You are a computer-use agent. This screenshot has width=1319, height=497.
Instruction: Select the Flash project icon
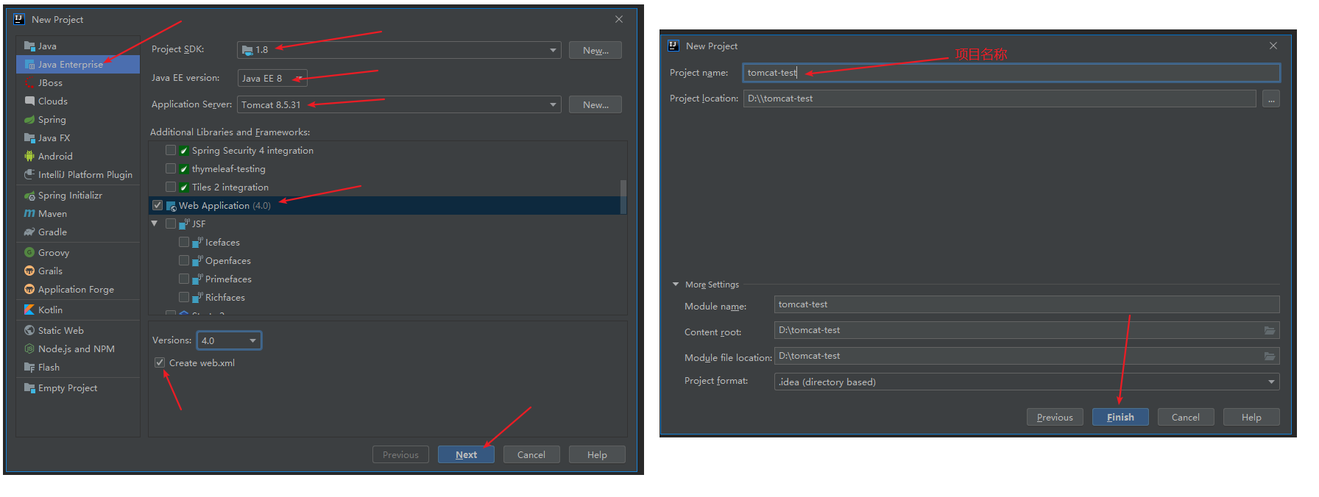coord(29,367)
